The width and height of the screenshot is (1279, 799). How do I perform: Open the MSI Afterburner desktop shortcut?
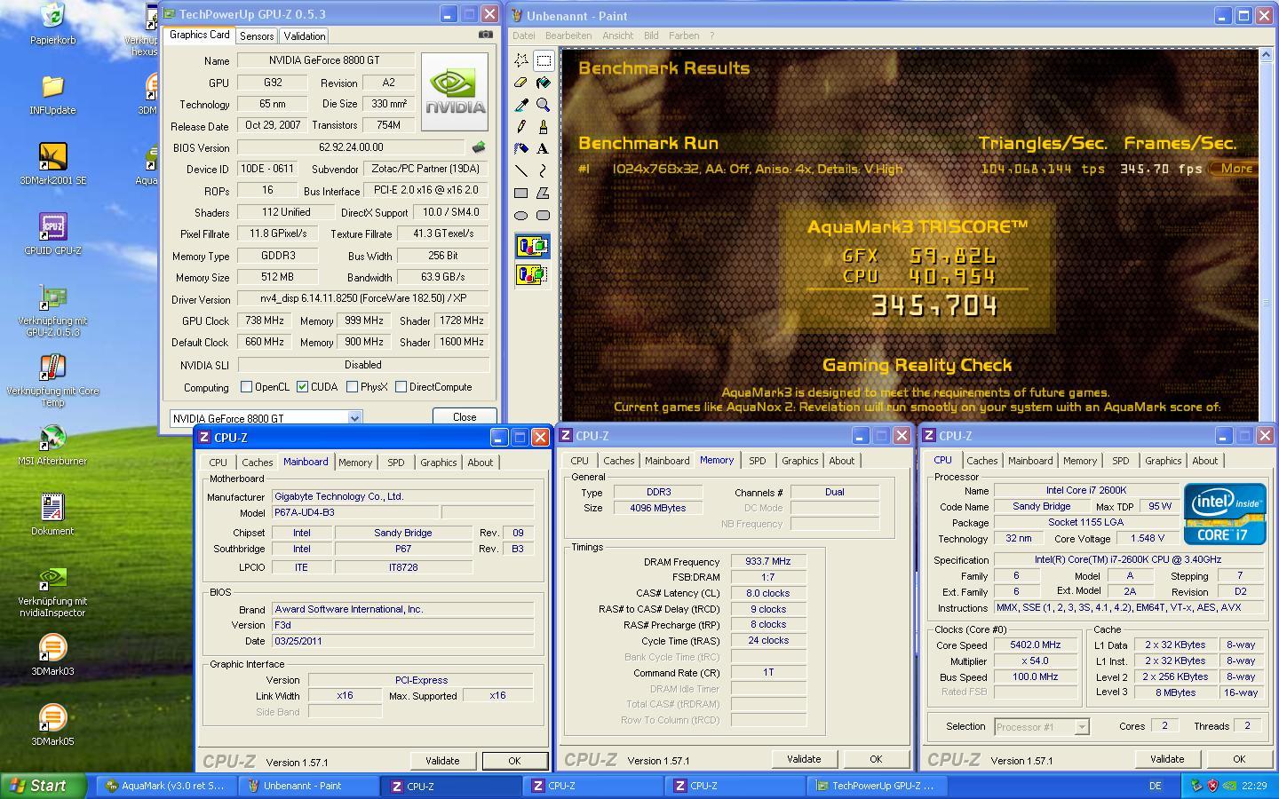(x=52, y=445)
